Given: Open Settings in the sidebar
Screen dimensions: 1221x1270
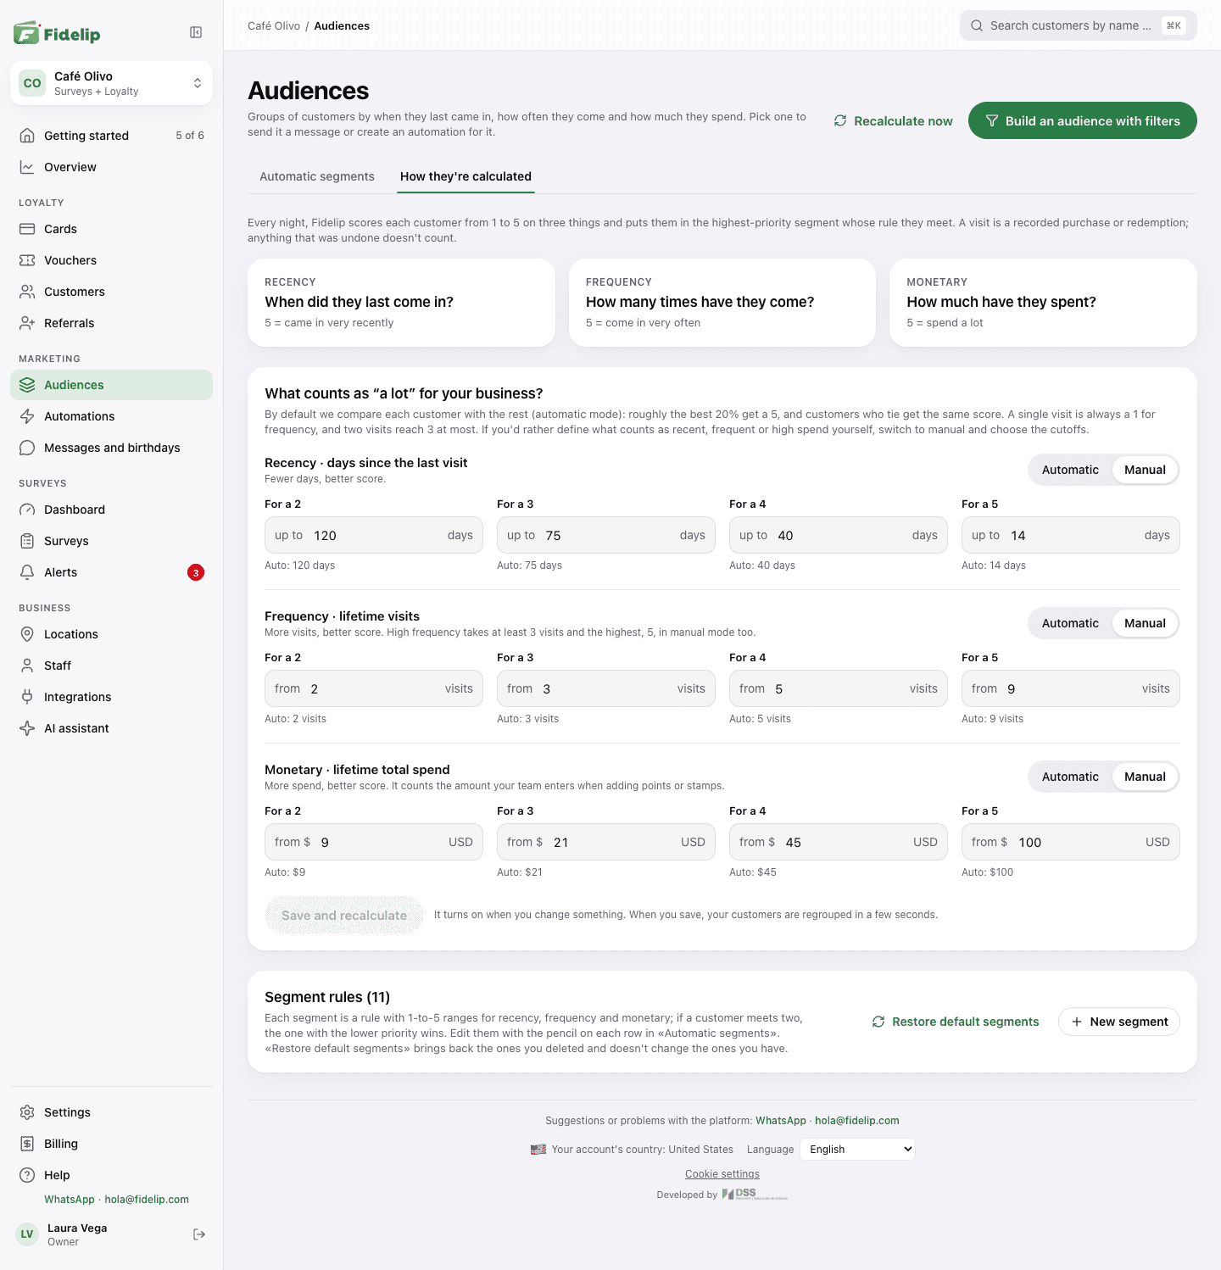Looking at the screenshot, I should pos(111,1112).
